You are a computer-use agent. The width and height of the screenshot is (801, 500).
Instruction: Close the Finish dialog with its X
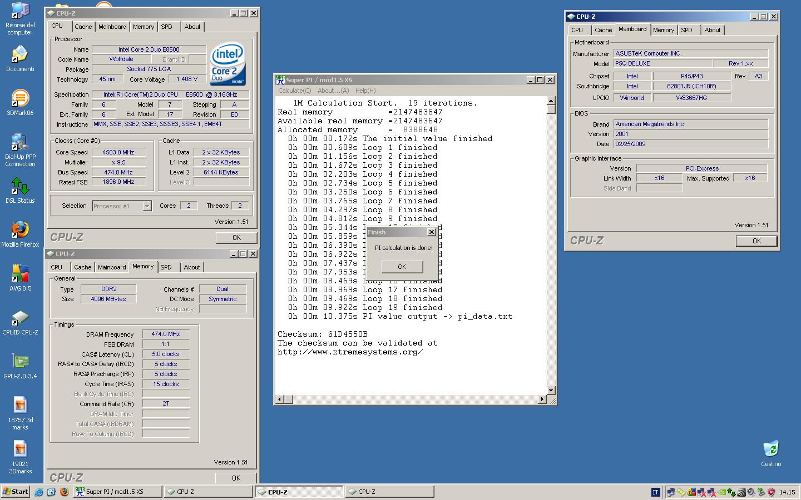coord(431,232)
